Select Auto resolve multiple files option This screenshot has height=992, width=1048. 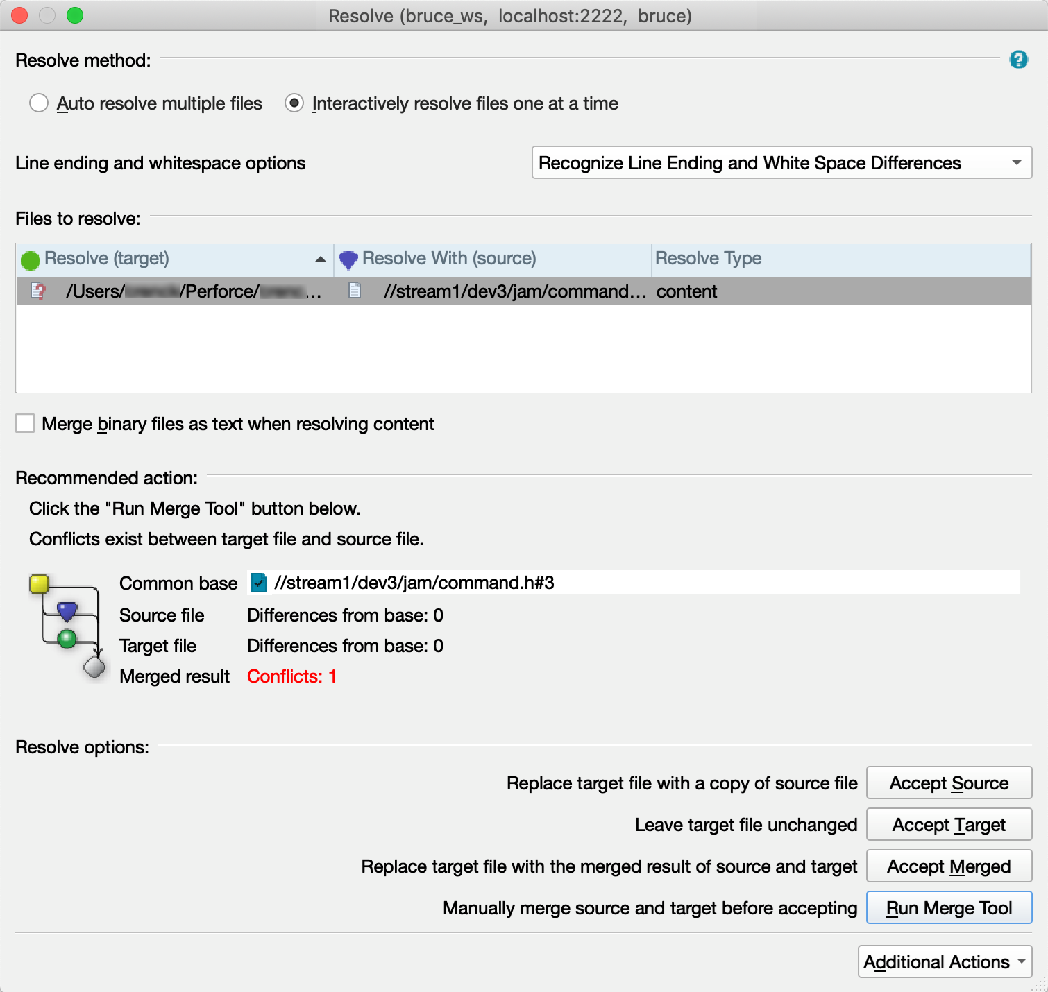(39, 103)
